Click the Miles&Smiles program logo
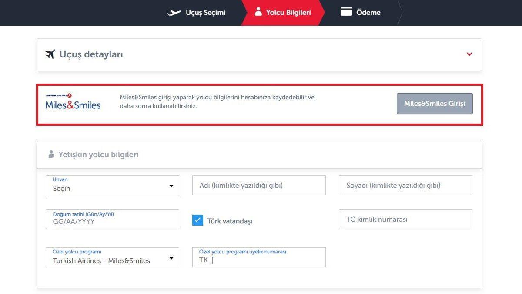Image resolution: width=522 pixels, height=294 pixels. pyautogui.click(x=73, y=105)
